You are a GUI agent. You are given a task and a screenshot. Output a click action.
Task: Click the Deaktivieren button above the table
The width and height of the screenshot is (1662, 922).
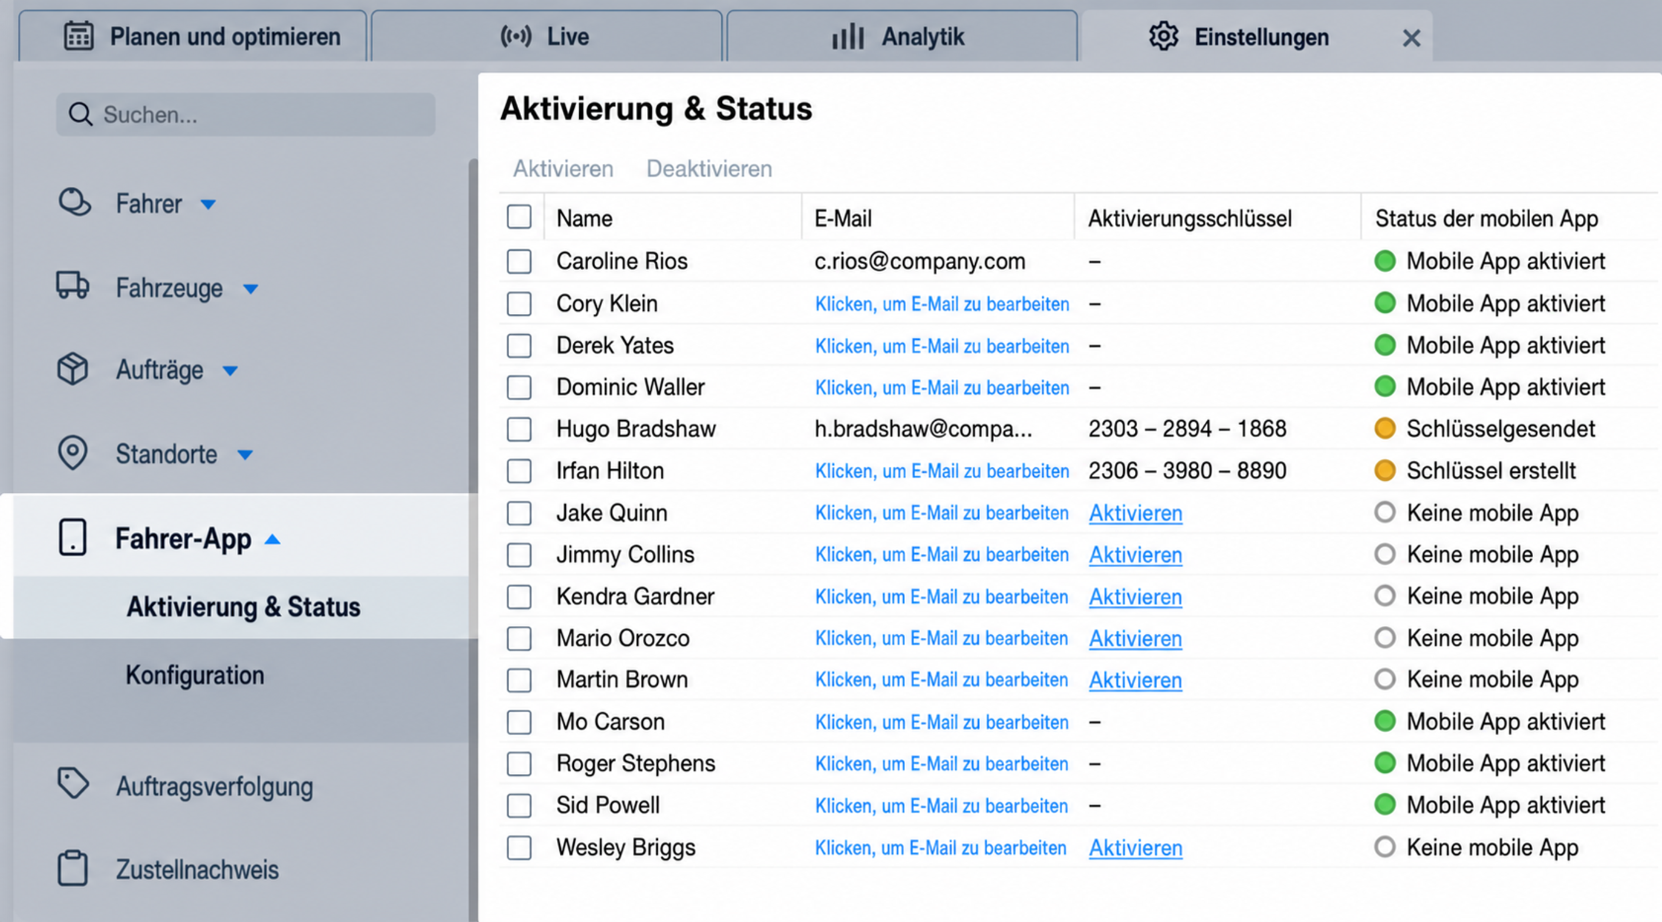pyautogui.click(x=709, y=169)
